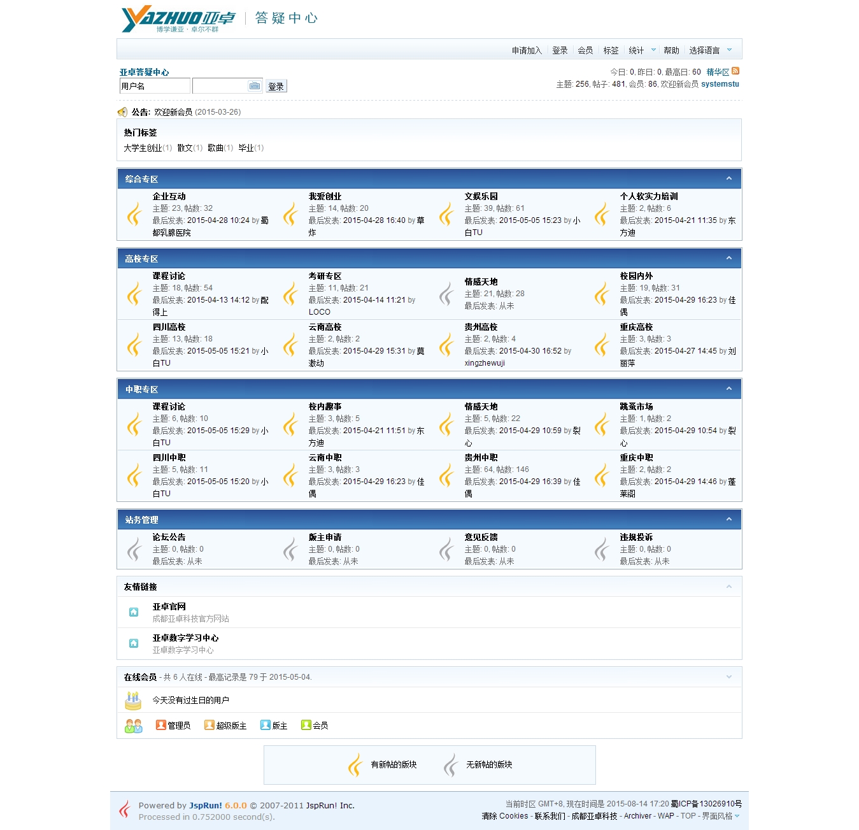859x830 pixels.
Task: Click the home icon beside 亚卓数字学习中心
Action: point(134,643)
